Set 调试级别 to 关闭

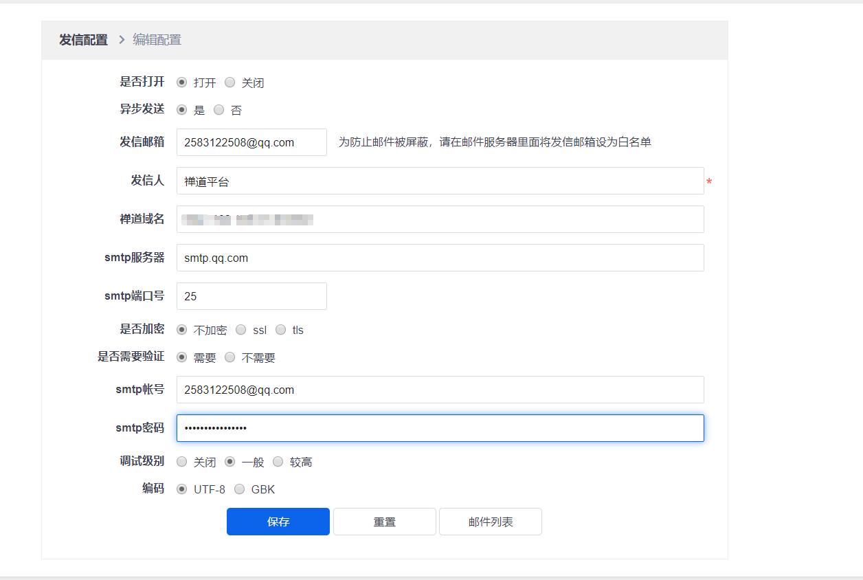click(x=182, y=462)
